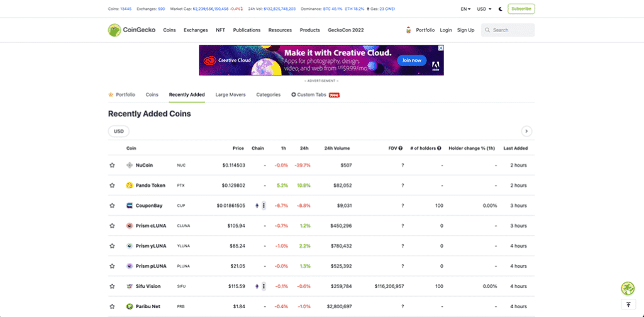Click the search magnifier icon

pos(487,30)
